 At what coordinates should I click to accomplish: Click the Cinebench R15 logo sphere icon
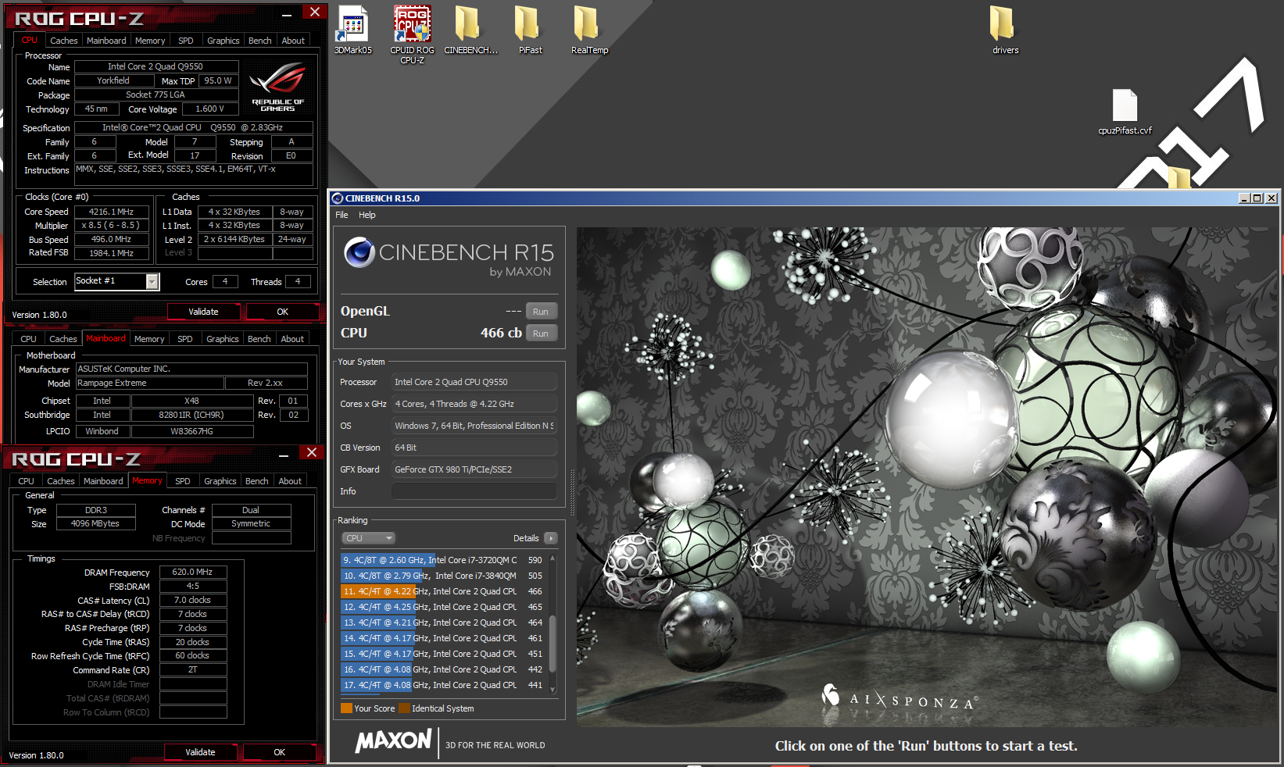[x=359, y=252]
